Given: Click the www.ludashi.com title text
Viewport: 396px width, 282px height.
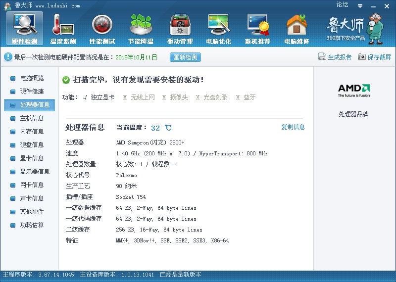Looking at the screenshot, I should tap(57, 5).
